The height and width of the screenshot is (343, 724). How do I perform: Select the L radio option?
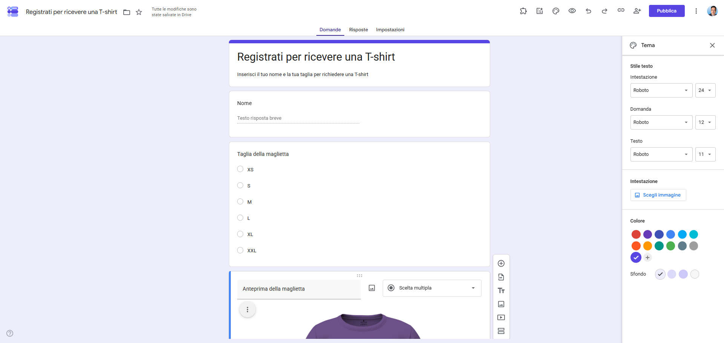(x=240, y=218)
